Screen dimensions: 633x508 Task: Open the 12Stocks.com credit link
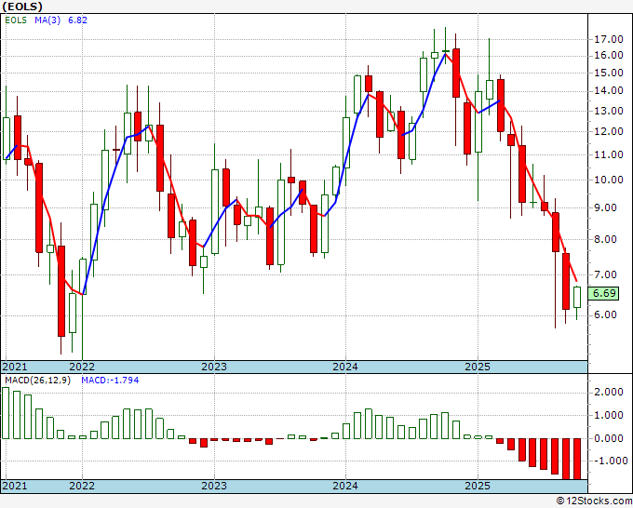[594, 501]
